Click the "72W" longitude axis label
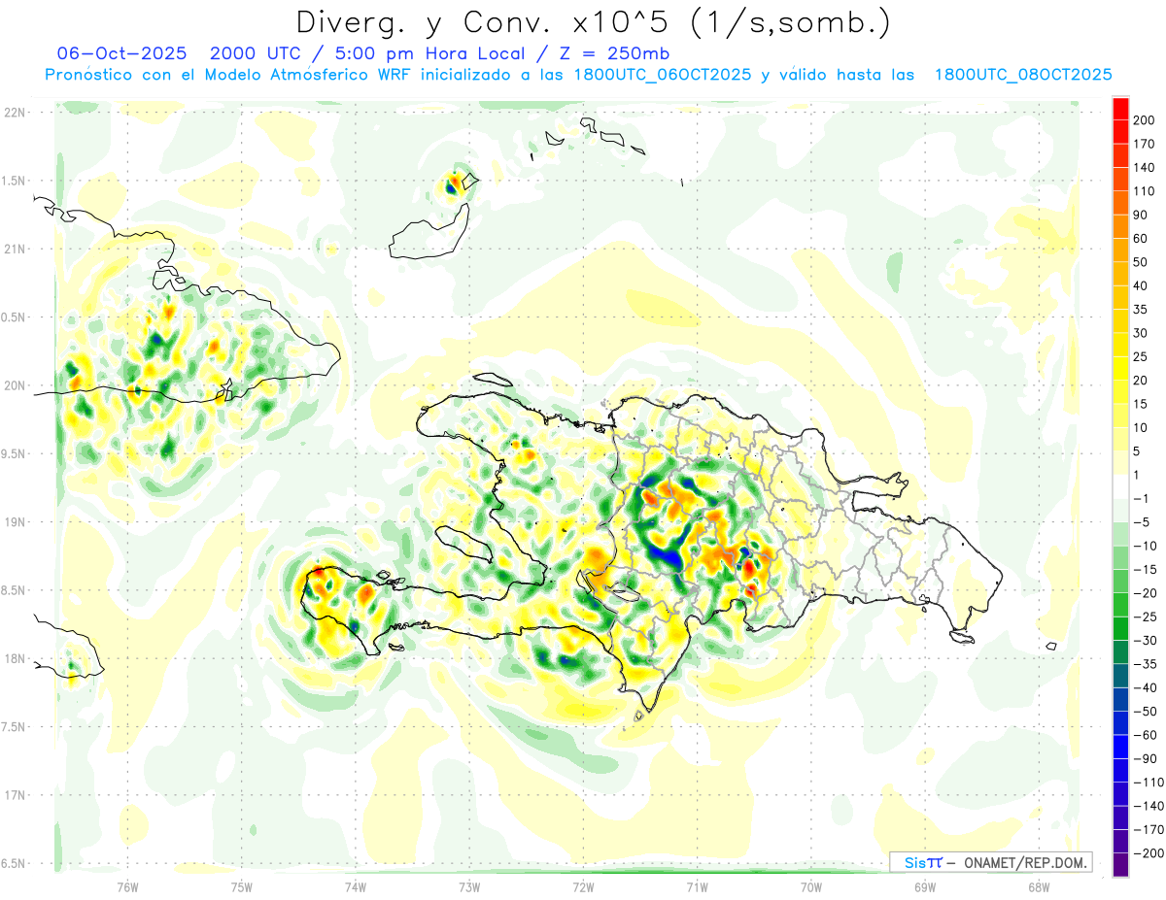This screenshot has height=900, width=1166. click(x=583, y=885)
